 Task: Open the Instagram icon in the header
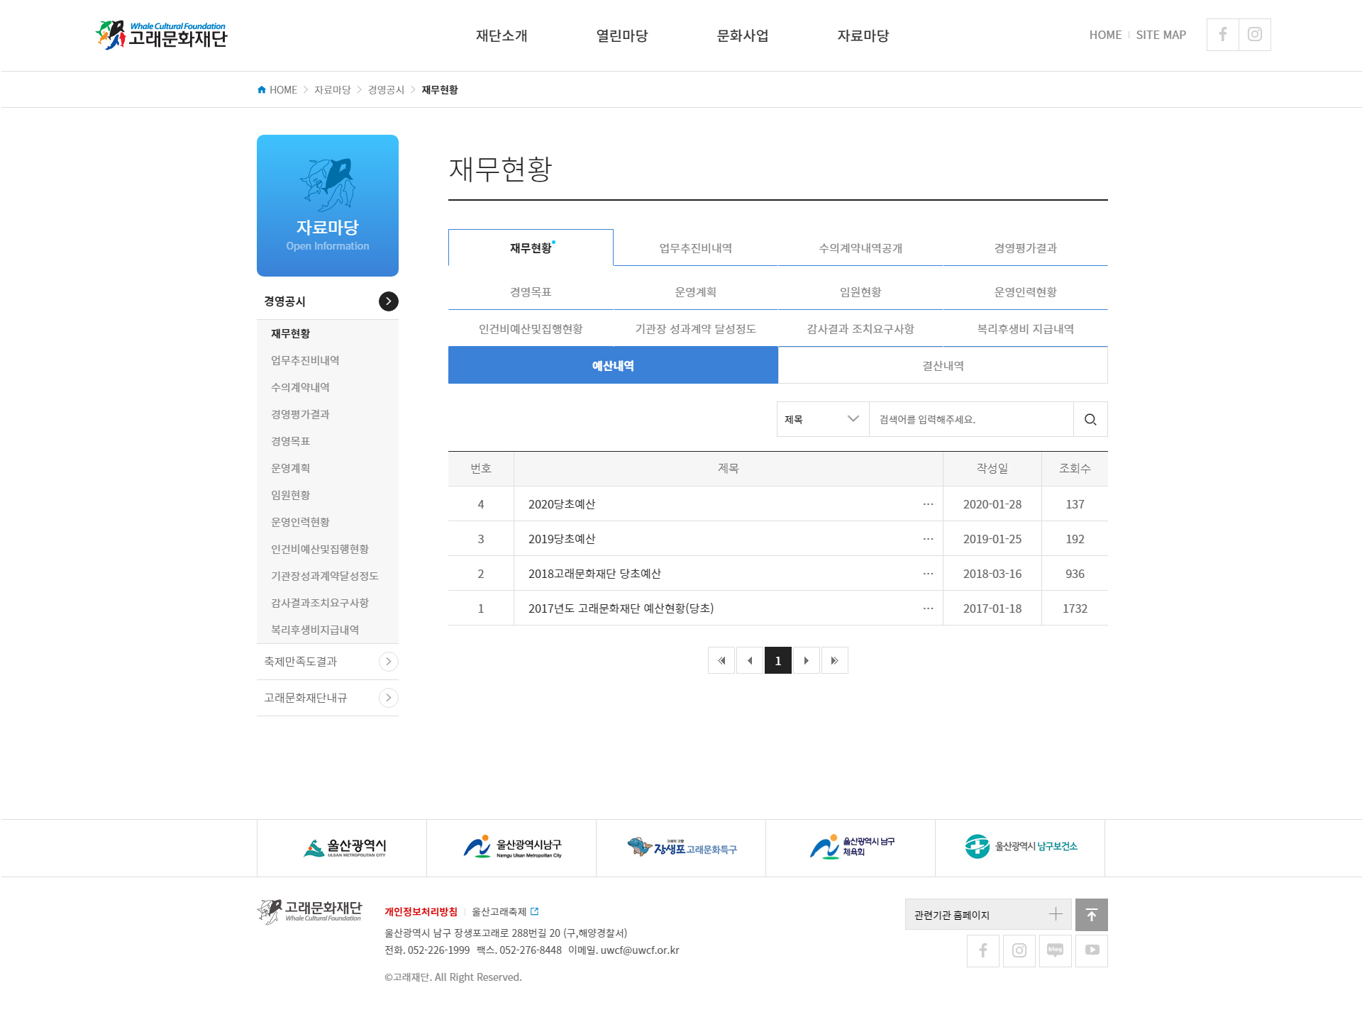tap(1254, 35)
